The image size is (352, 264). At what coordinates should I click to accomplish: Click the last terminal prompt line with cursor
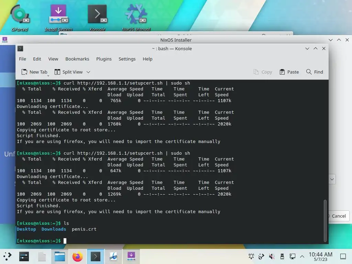(42, 241)
